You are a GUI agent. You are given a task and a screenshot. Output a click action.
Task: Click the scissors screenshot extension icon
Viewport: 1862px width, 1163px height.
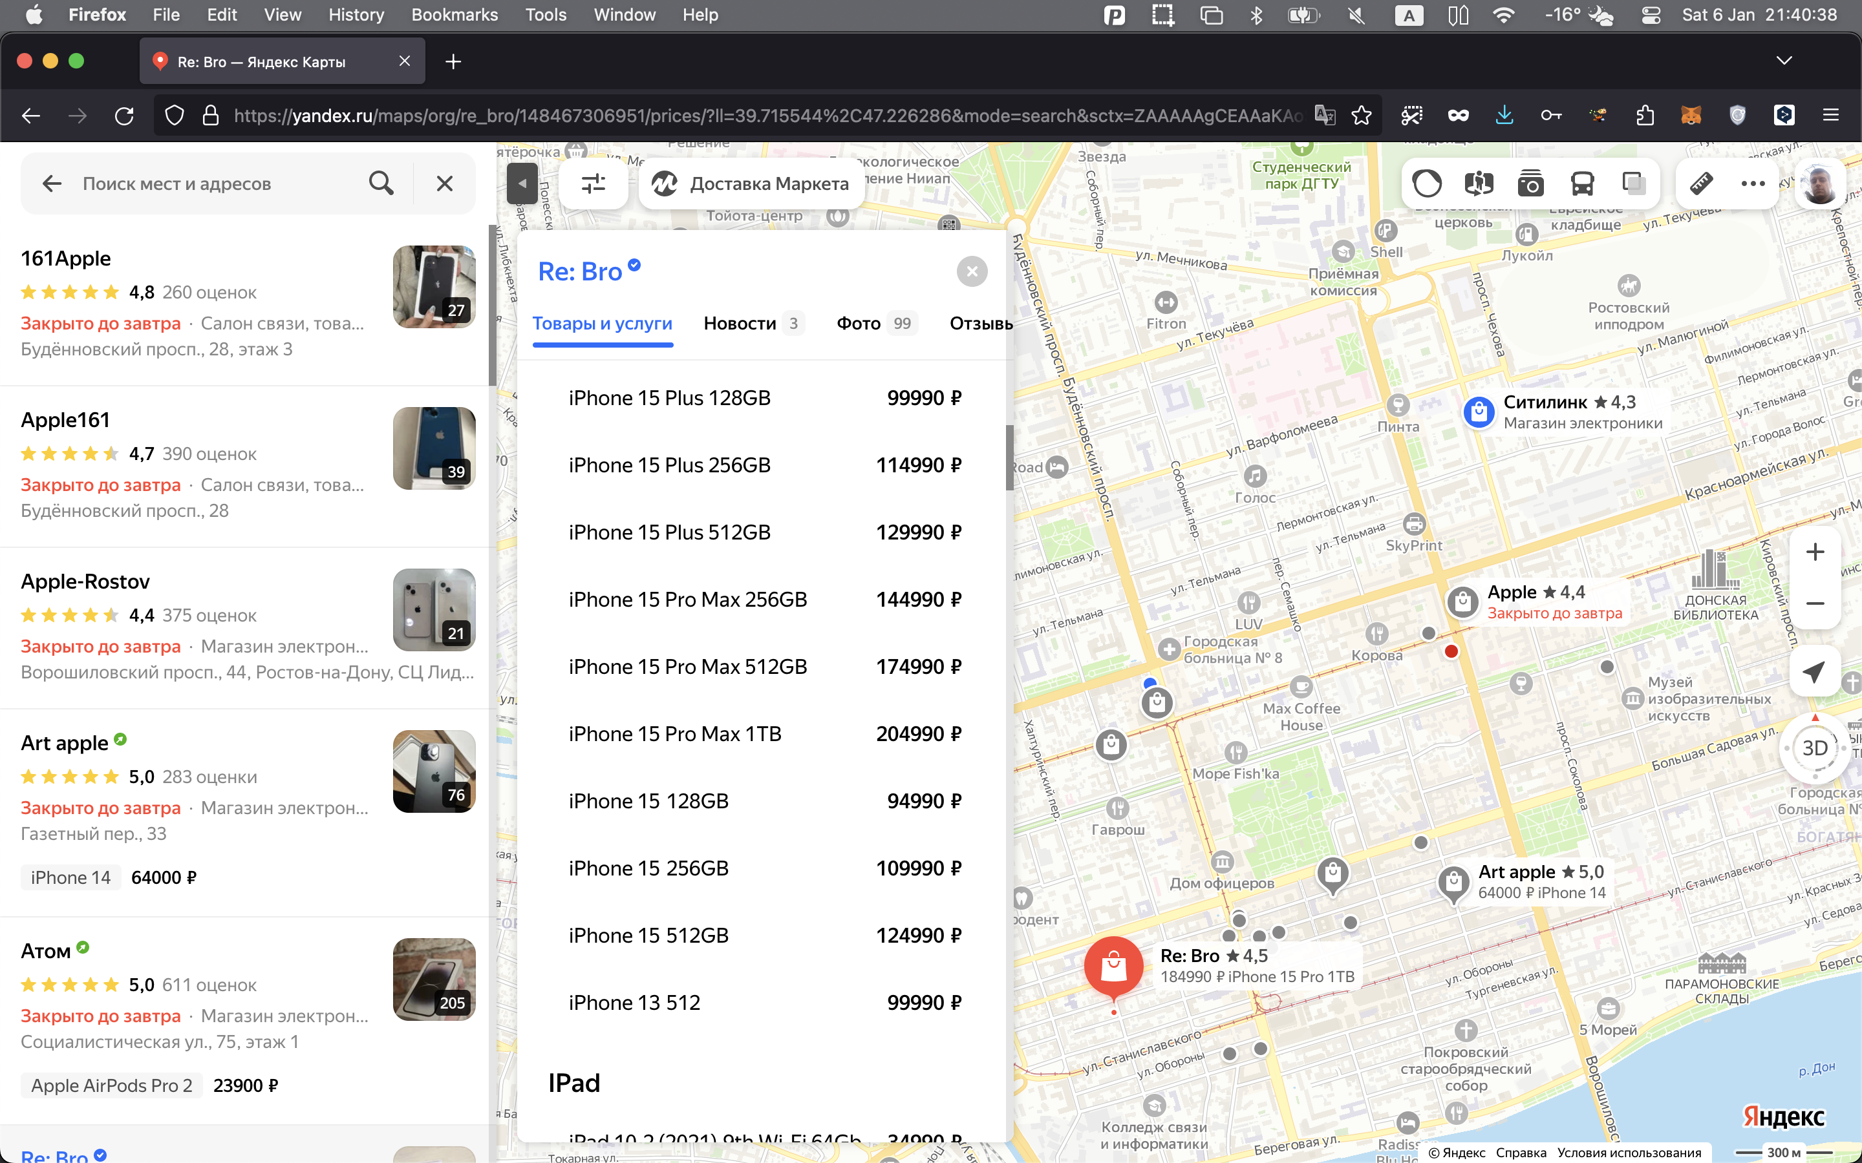pos(1411,116)
